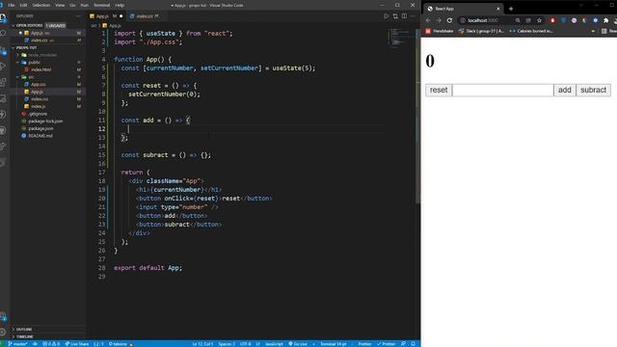
Task: Open editor More Actions ellipsis menu
Action: [413, 16]
